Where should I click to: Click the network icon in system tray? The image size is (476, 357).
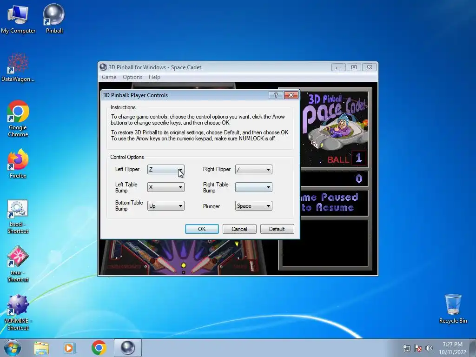pyautogui.click(x=406, y=348)
